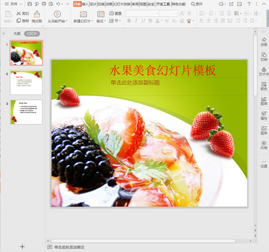
Task: Open the Color (颜色) side panel
Action: pos(264,86)
